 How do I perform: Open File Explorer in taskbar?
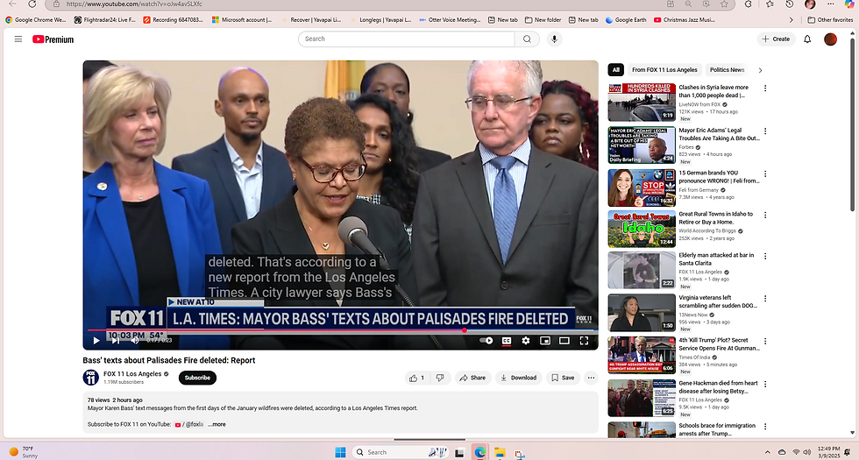[x=500, y=452]
